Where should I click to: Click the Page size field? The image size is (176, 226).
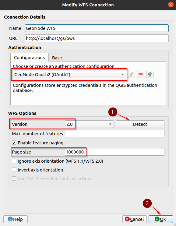coord(114,152)
